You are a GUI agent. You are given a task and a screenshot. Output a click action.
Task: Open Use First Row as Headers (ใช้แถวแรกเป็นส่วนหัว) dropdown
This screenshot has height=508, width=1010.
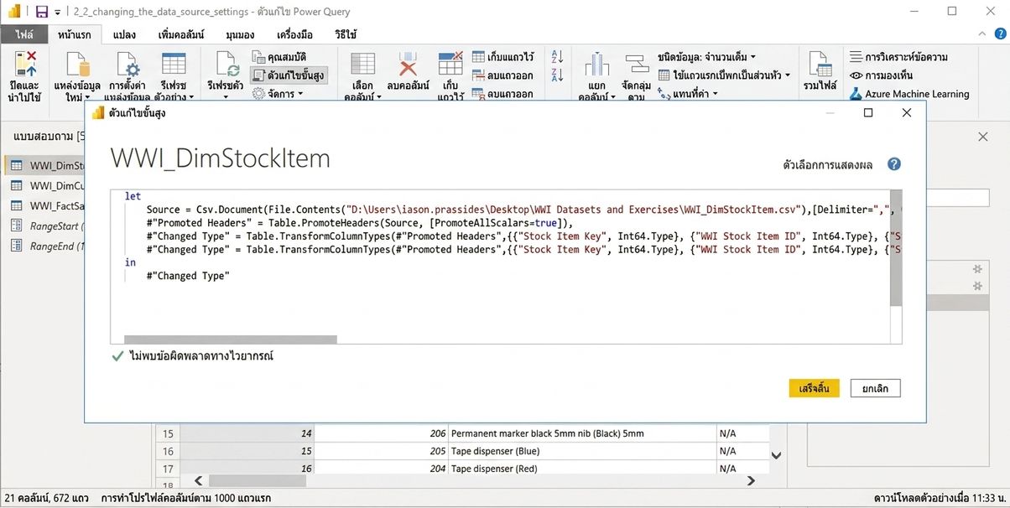point(724,75)
